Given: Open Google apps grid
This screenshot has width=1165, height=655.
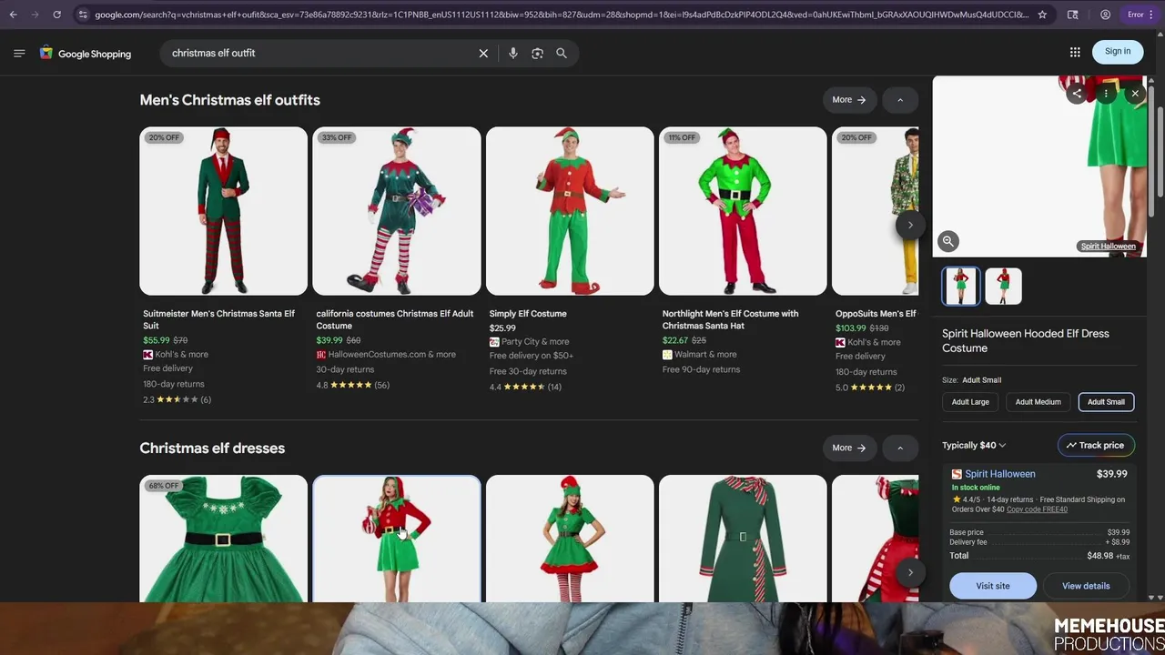Looking at the screenshot, I should click(1075, 52).
